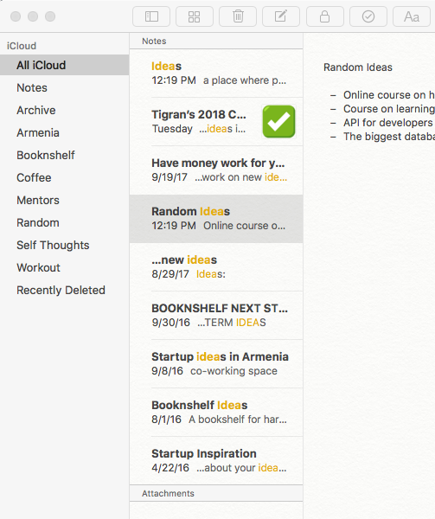Click the trash delete note icon
Screen dimensions: 435x519
click(238, 16)
